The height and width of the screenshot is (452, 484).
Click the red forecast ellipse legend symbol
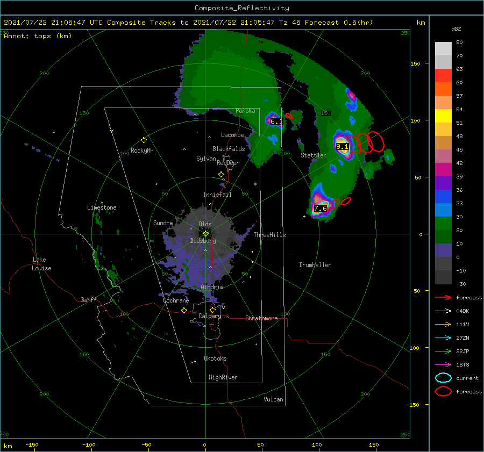coord(443,391)
